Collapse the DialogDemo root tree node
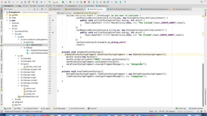Screen dimensions: 207x116 (4, 12)
